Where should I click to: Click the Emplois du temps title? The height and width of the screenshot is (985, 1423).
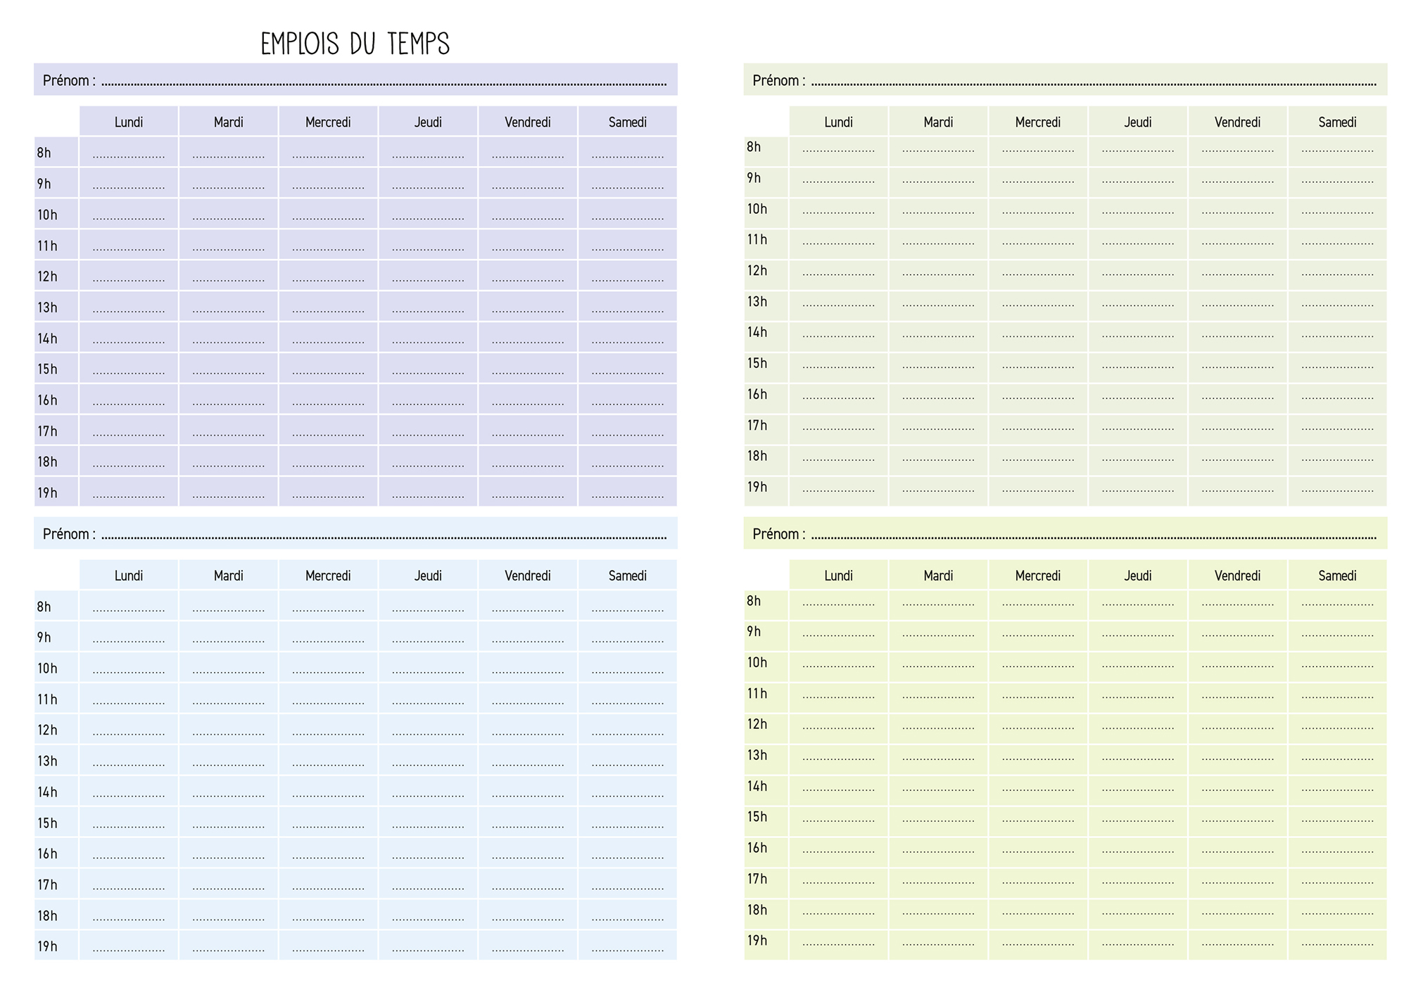coord(355,44)
